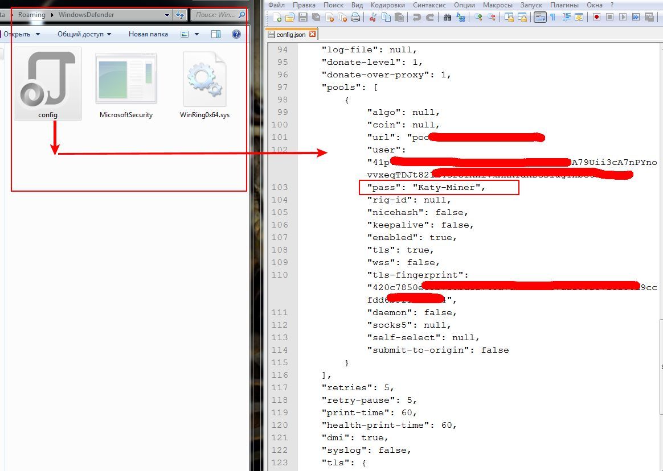Click the Open file toolbar icon
The image size is (663, 471).
coord(290,17)
